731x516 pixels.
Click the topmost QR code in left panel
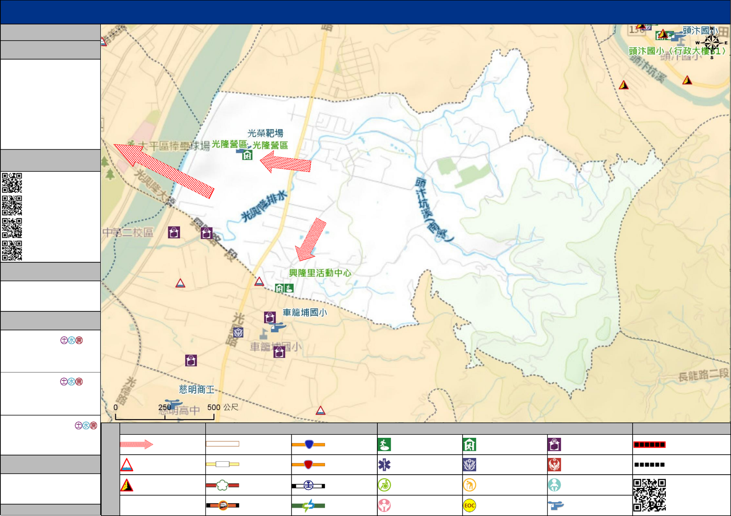point(12,183)
